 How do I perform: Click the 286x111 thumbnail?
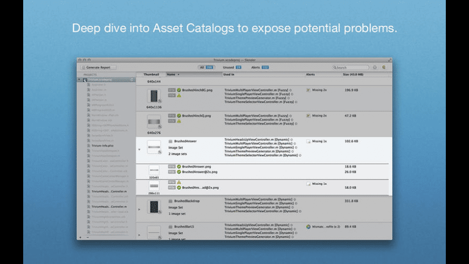point(154,186)
